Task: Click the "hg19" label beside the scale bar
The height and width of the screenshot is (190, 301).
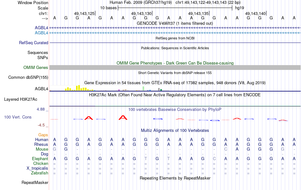Action: click(240, 8)
